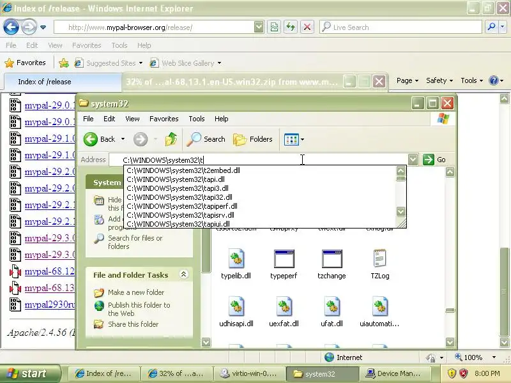511x383 pixels.
Task: Open IE recent pages dropdown arrow
Action: click(43, 27)
